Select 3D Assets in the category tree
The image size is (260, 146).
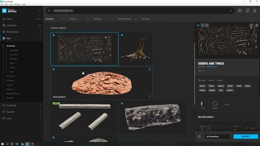click(11, 46)
